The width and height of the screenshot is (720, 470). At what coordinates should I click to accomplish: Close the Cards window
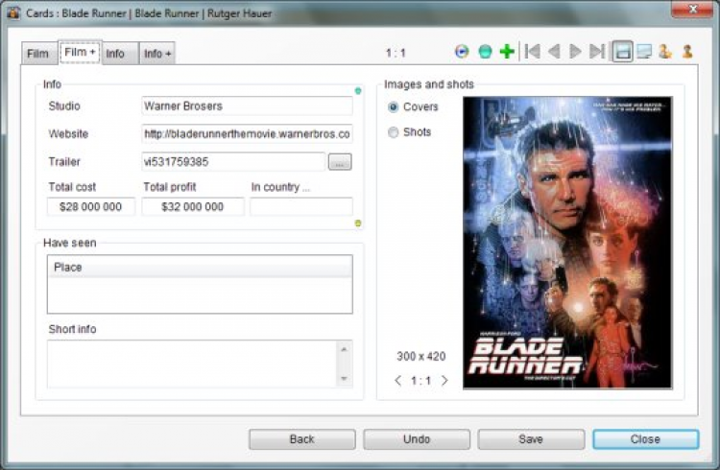tap(693, 10)
